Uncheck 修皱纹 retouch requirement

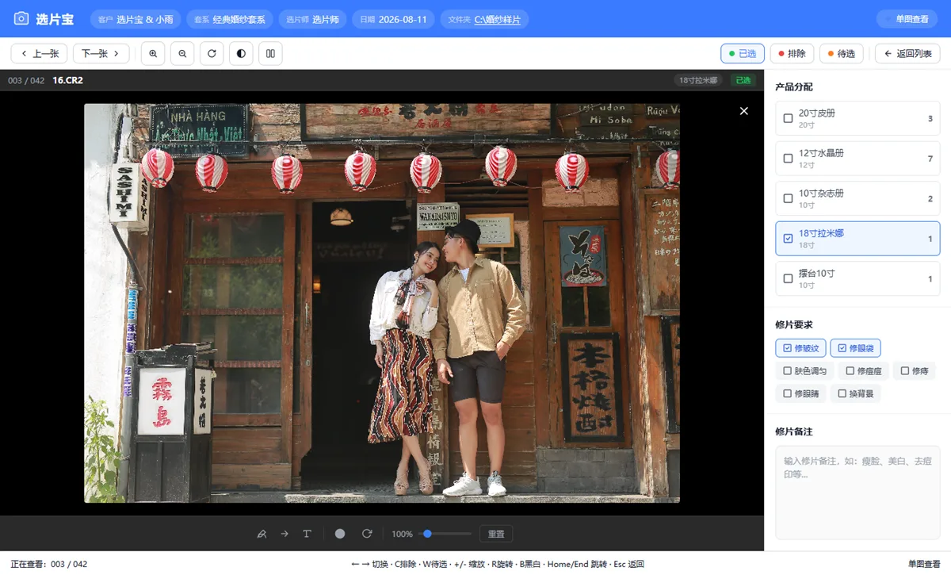[800, 348]
